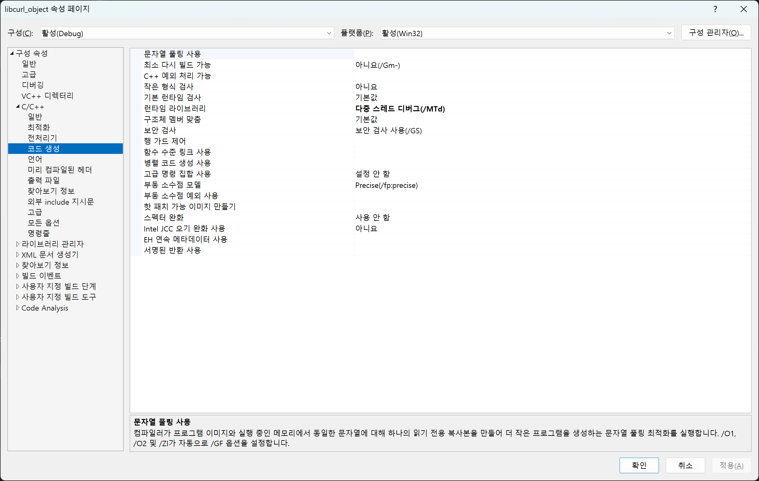
Task: Click the help question mark icon
Action: point(715,9)
